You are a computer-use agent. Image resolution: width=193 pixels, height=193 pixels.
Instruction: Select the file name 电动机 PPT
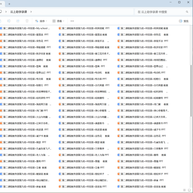(x=143, y=73)
